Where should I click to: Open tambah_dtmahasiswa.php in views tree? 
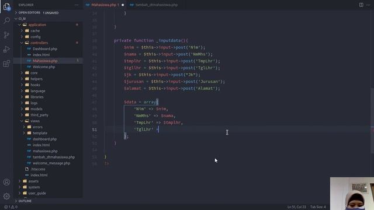coord(54,157)
